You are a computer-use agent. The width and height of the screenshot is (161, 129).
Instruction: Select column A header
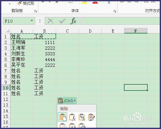click(x=22, y=31)
